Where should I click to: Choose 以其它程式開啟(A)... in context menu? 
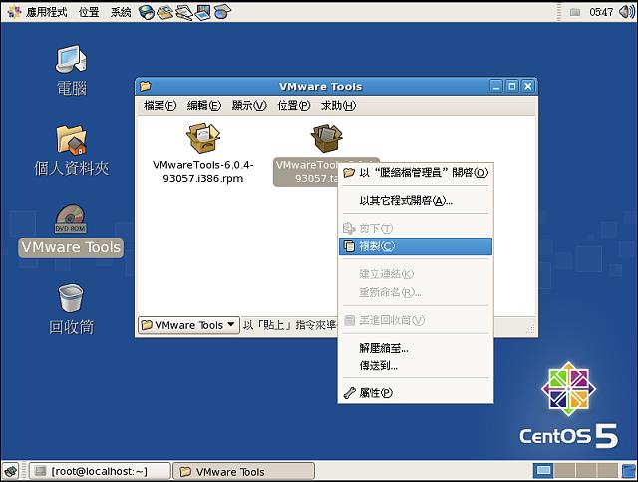point(416,200)
